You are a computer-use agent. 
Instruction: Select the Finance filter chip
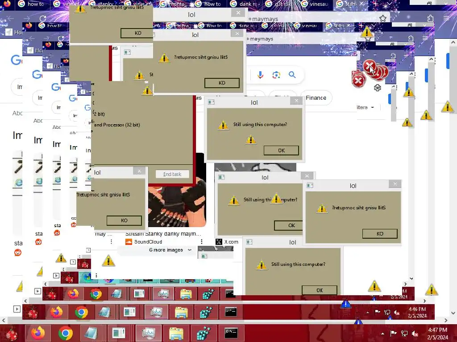316,98
